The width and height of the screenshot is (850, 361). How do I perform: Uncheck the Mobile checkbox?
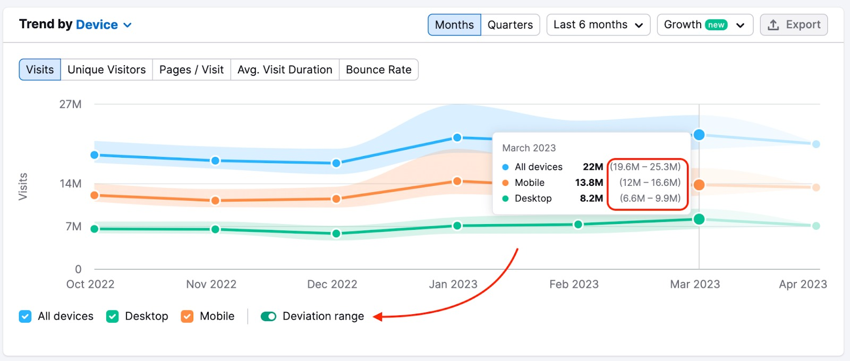tap(187, 316)
